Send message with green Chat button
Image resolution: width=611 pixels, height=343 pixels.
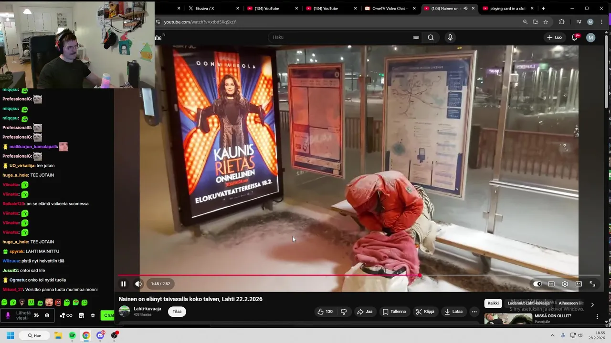point(108,315)
